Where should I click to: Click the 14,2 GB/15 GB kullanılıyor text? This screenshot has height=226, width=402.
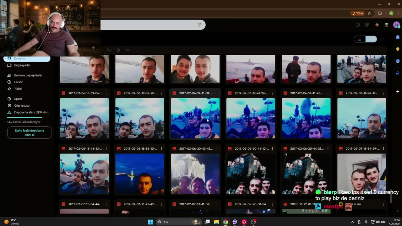pos(24,122)
